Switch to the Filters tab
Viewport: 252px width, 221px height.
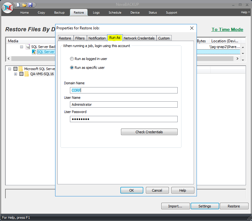tap(80, 38)
